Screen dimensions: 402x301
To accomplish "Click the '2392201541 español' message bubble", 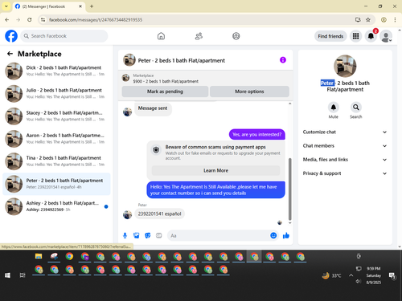I will coord(159,214).
